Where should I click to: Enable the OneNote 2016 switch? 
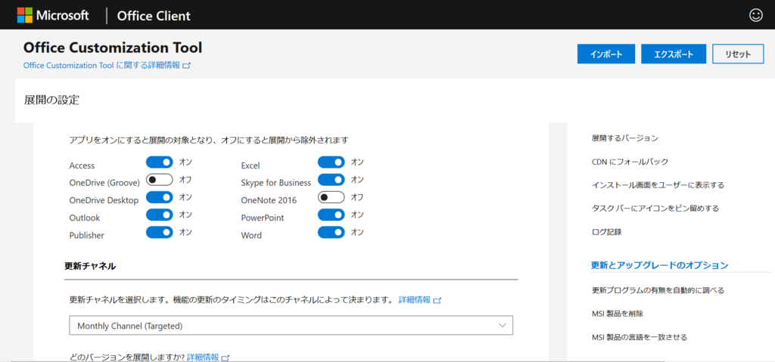point(331,197)
